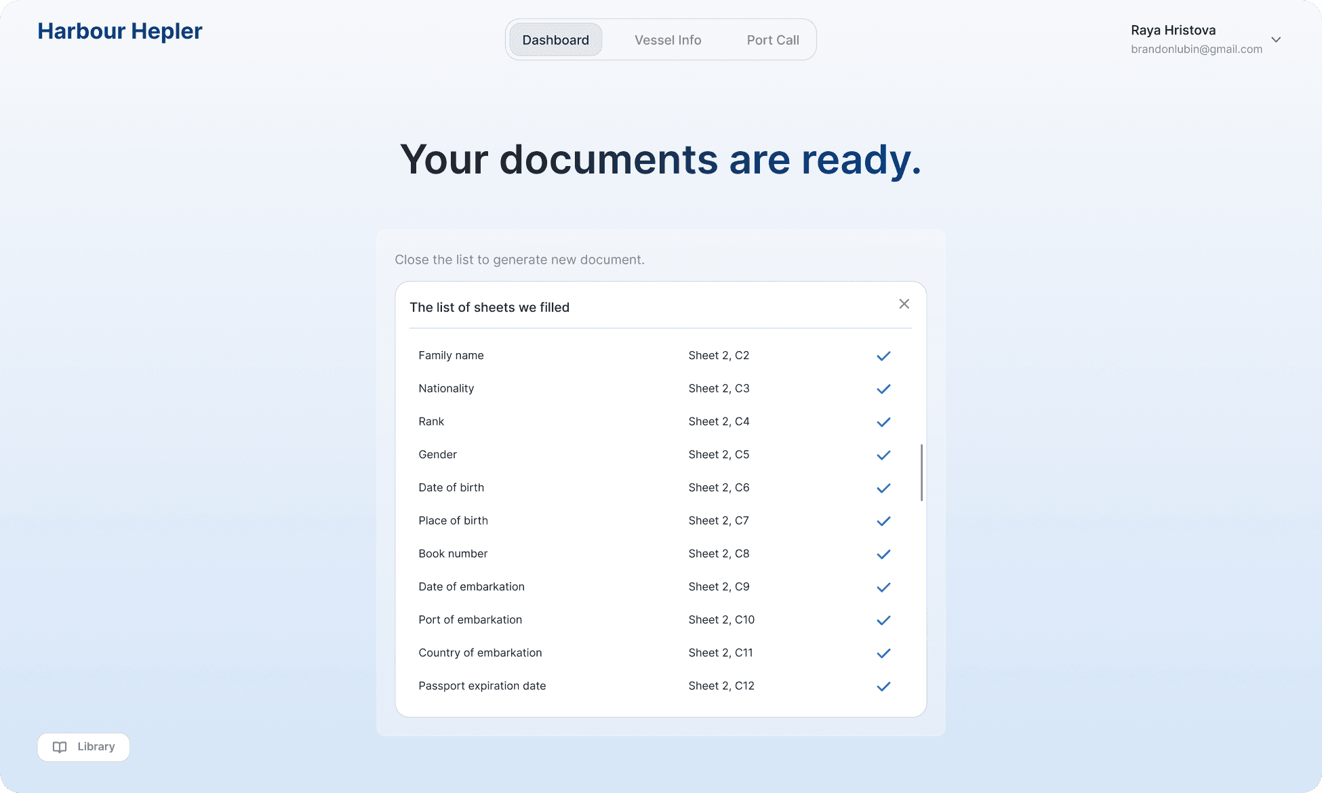This screenshot has width=1322, height=793.
Task: Collapse the list of sheets we filled
Action: (x=904, y=304)
